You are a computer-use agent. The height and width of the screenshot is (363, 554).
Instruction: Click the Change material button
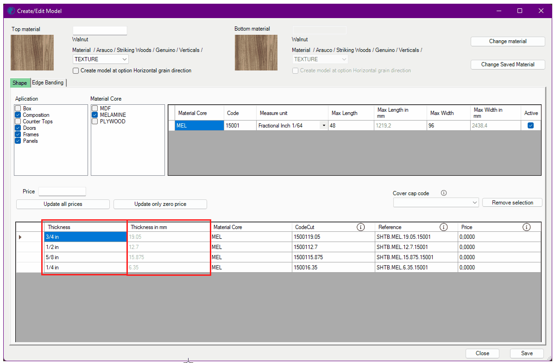click(x=508, y=41)
